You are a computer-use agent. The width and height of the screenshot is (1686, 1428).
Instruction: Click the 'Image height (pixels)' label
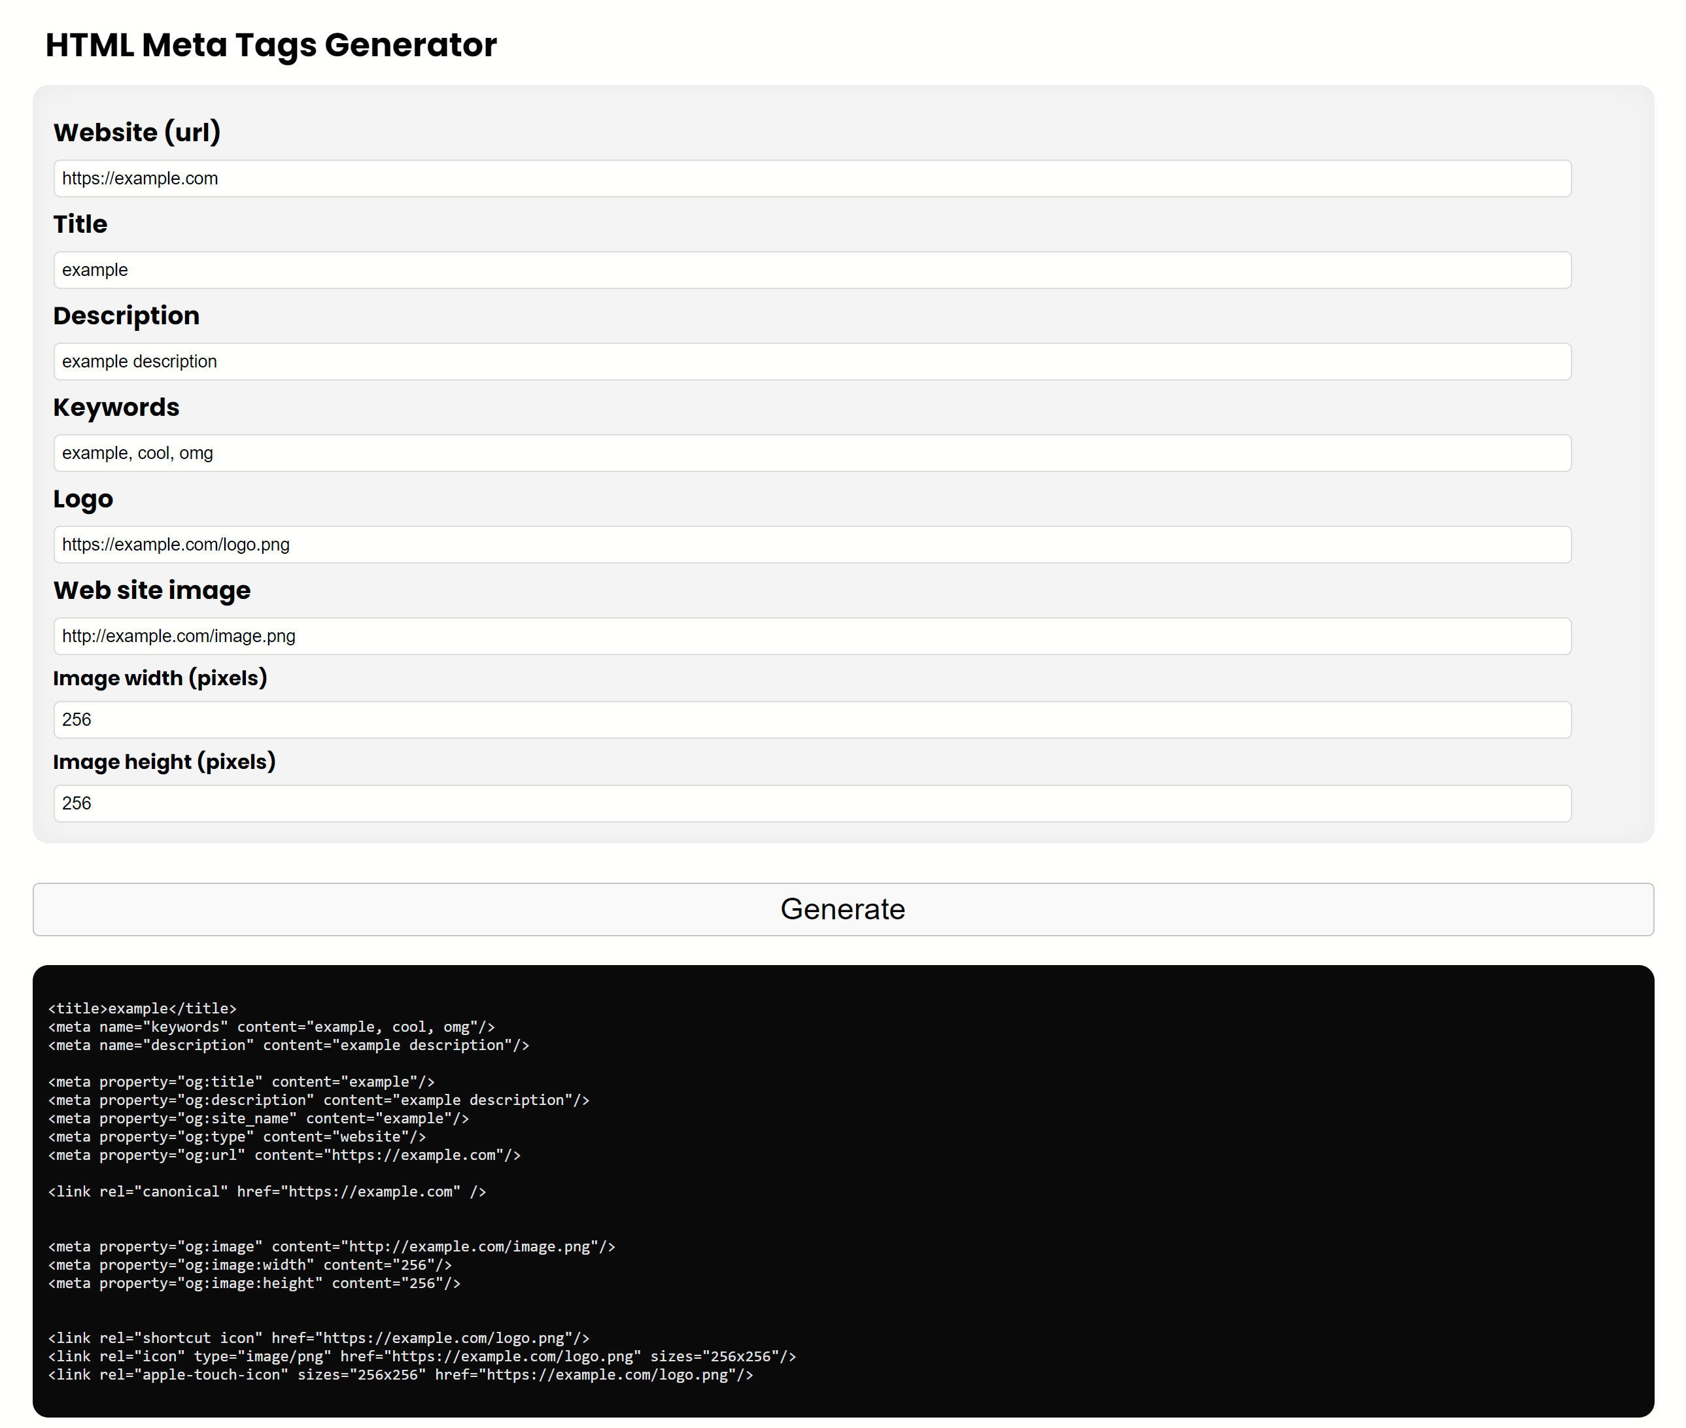coord(164,762)
